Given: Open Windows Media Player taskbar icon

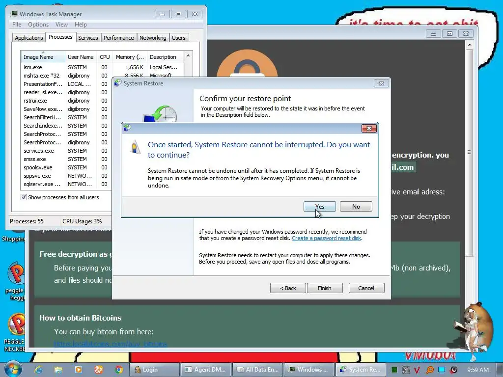Looking at the screenshot, I should (x=78, y=370).
